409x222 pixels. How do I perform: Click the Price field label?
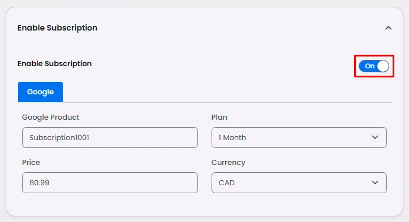point(31,162)
